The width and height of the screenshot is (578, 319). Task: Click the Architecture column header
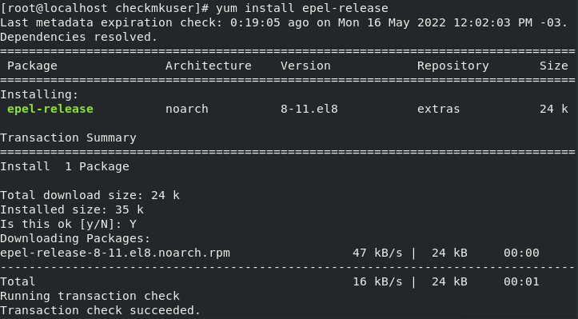pyautogui.click(x=209, y=66)
